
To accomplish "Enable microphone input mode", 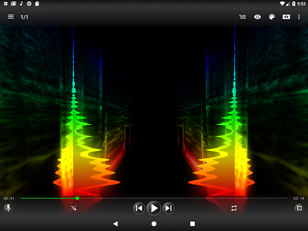I will [x=8, y=208].
